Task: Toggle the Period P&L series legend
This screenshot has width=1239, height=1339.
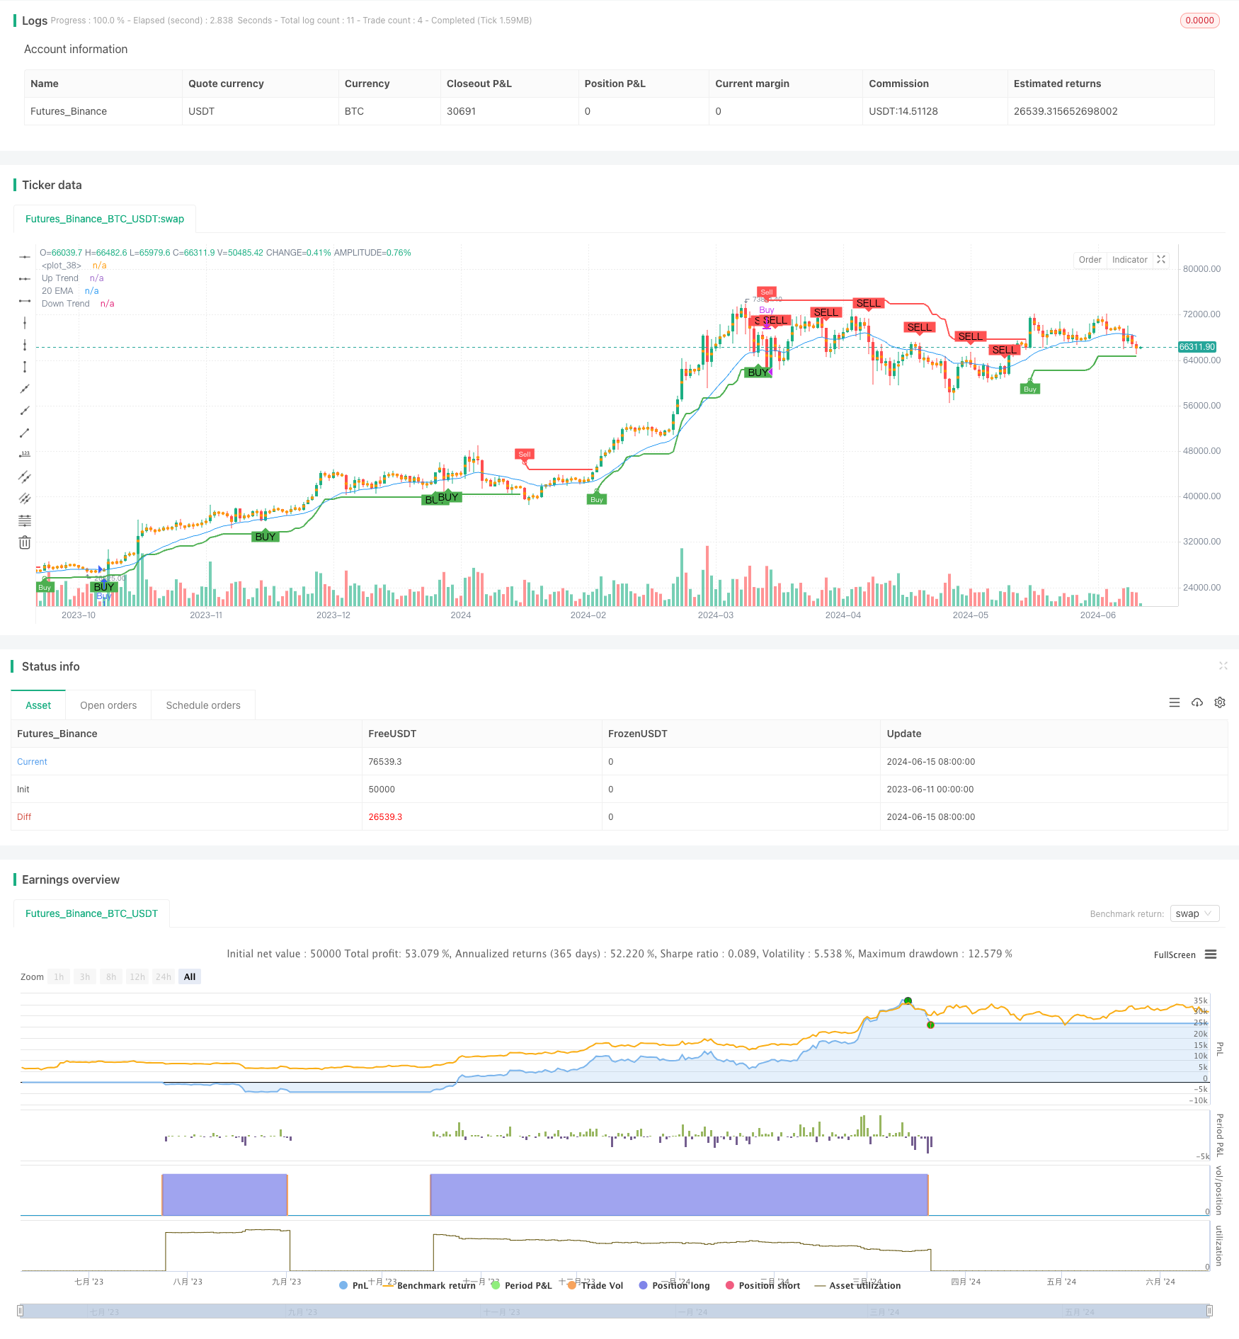Action: pyautogui.click(x=522, y=1285)
